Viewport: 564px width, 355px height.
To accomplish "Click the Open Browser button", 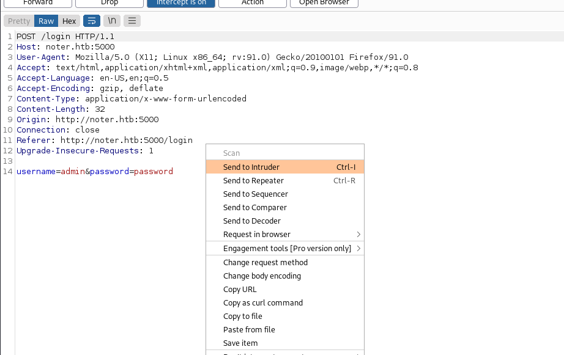I will point(324,3).
